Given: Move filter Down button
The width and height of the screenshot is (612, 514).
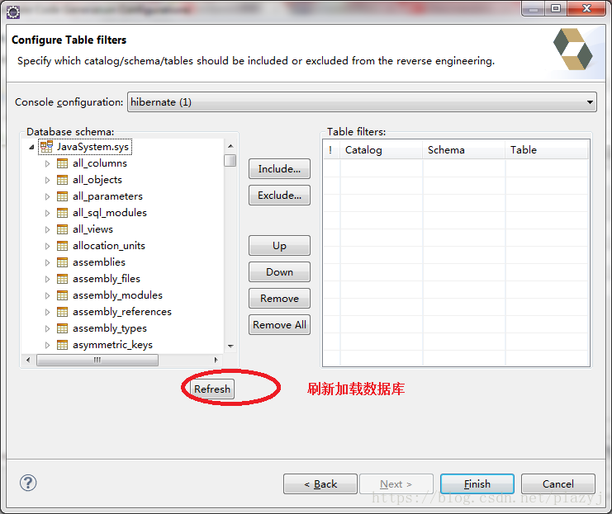Looking at the screenshot, I should 279,271.
